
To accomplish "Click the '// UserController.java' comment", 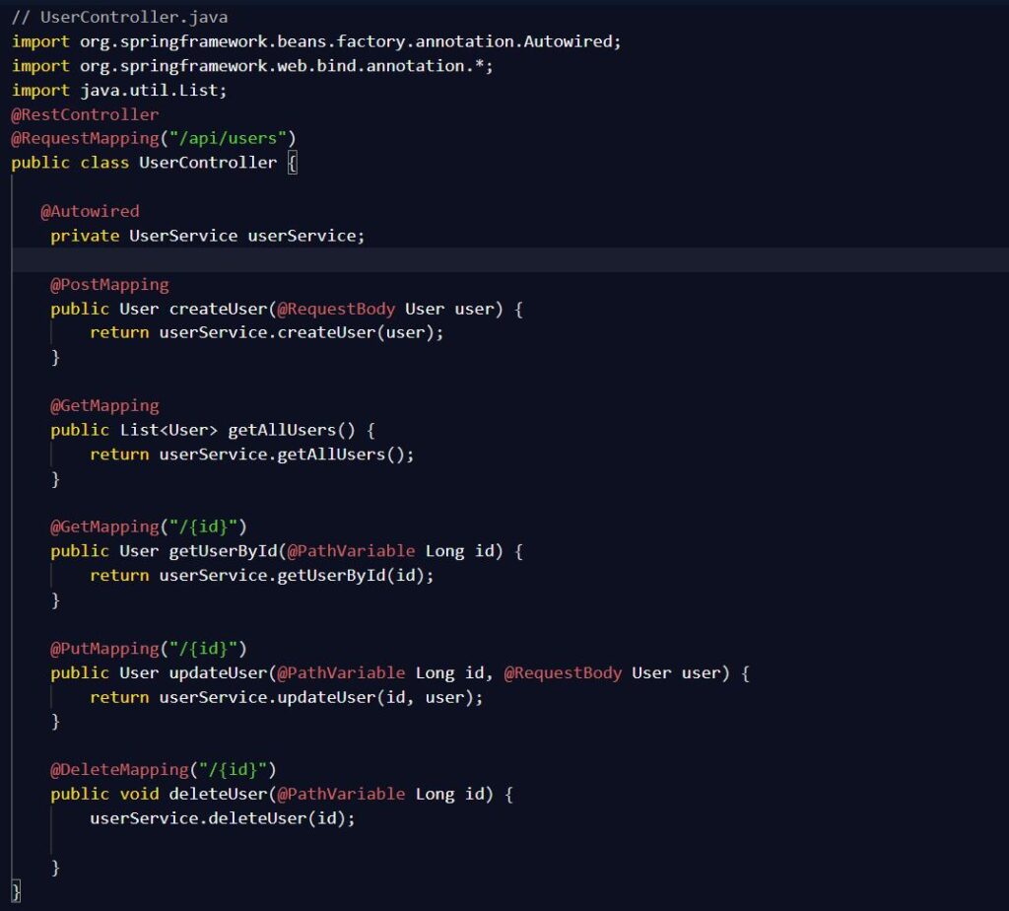I will (x=119, y=17).
